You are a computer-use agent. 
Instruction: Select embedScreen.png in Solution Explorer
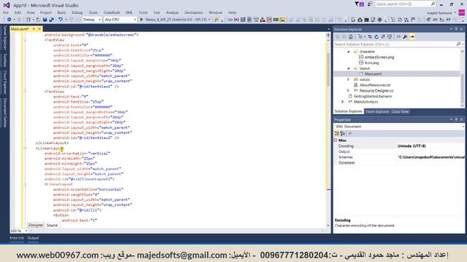[379, 57]
